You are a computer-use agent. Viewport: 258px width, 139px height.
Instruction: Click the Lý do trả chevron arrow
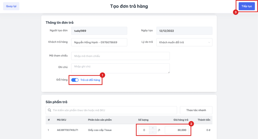tap(209, 42)
